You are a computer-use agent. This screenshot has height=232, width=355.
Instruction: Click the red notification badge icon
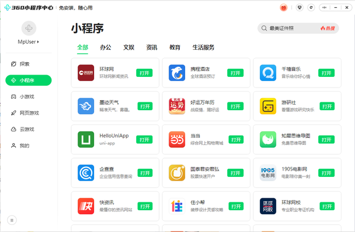coord(283,8)
